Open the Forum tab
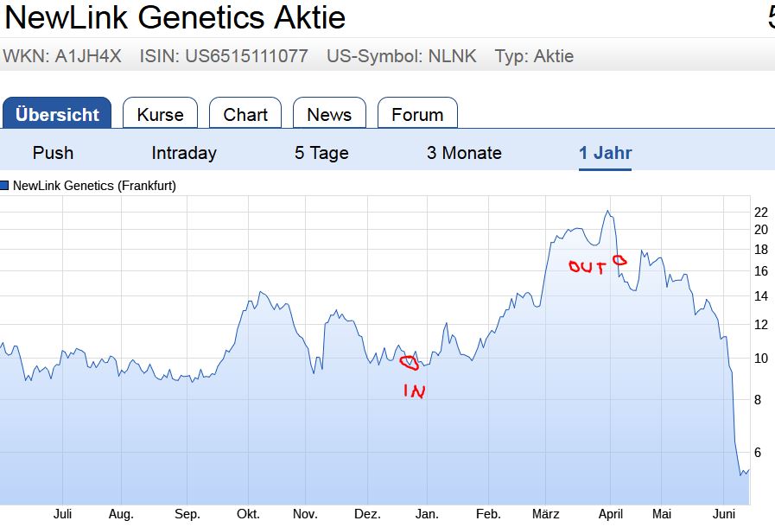The width and height of the screenshot is (775, 527). 417,114
